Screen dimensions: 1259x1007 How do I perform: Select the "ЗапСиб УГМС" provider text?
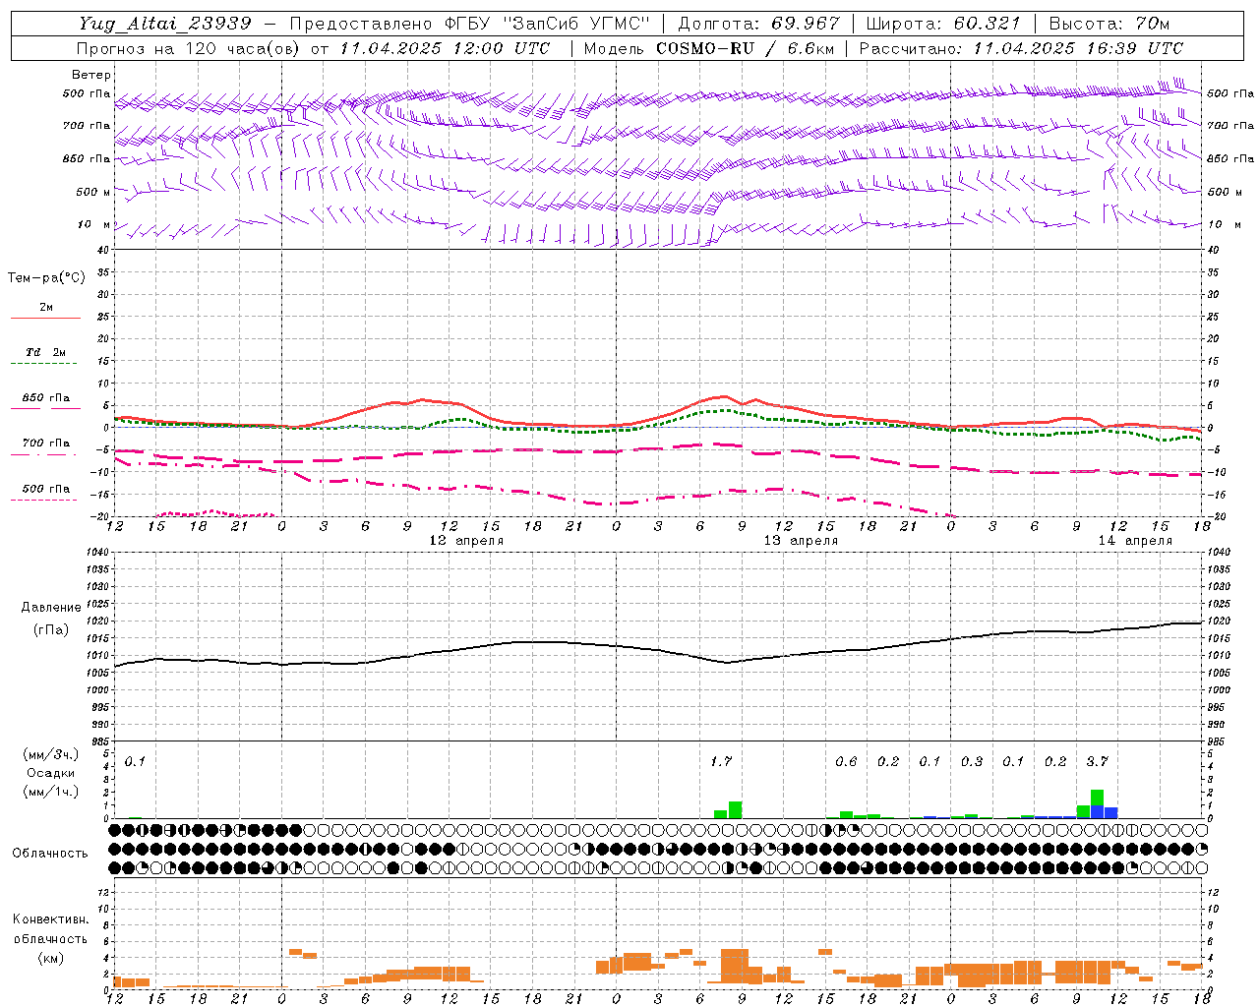pyautogui.click(x=579, y=24)
